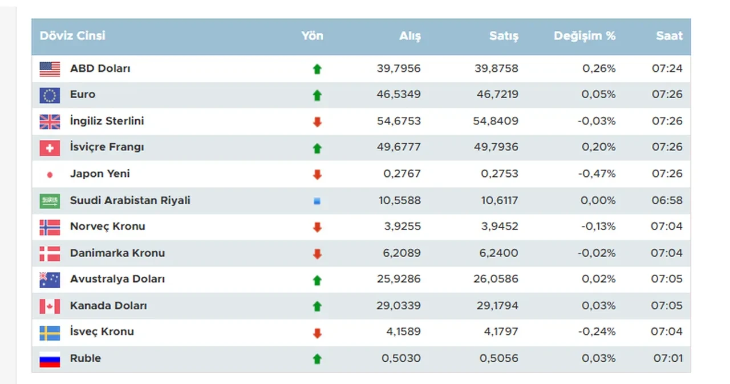Open the İsveç Kronu currency page

click(102, 332)
